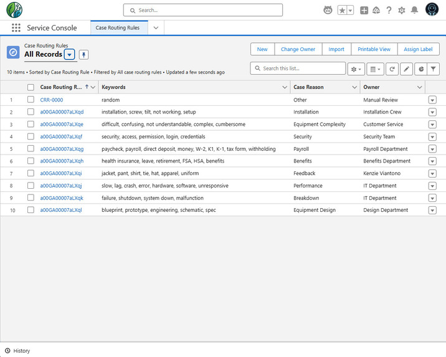
Task: Open Owner column actions chevron
Action: (x=420, y=87)
